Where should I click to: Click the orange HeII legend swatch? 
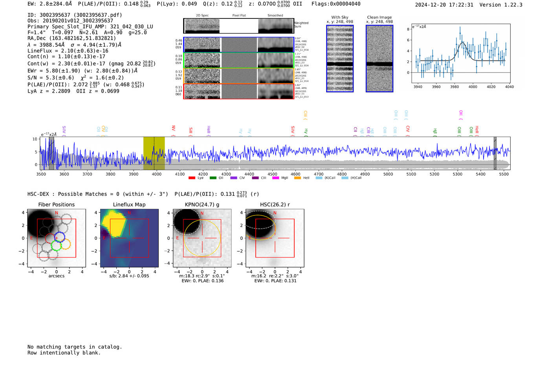click(x=297, y=178)
